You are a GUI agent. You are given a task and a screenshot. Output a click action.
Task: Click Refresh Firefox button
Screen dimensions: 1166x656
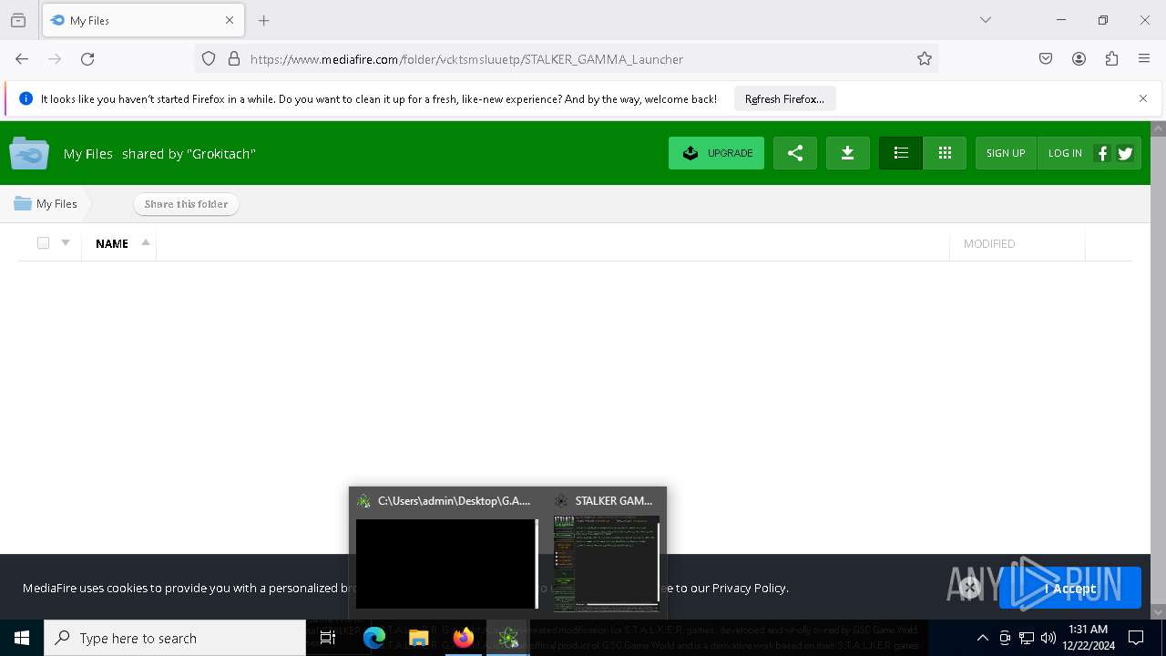pyautogui.click(x=784, y=98)
